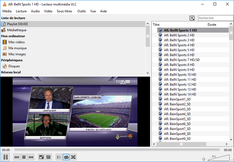Open the Outils menu
Screen dimensions: 234x162
(x=82, y=11)
